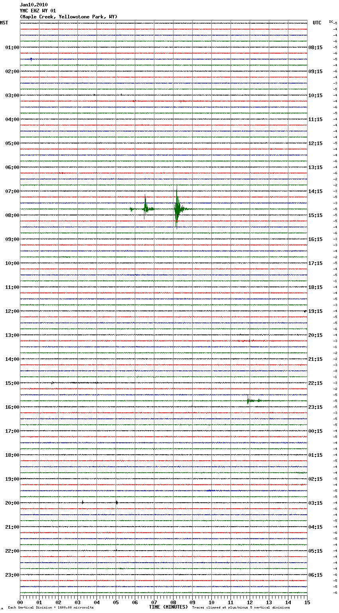Click the 23:15 UTC time label
This screenshot has width=339, height=613.
[x=315, y=407]
